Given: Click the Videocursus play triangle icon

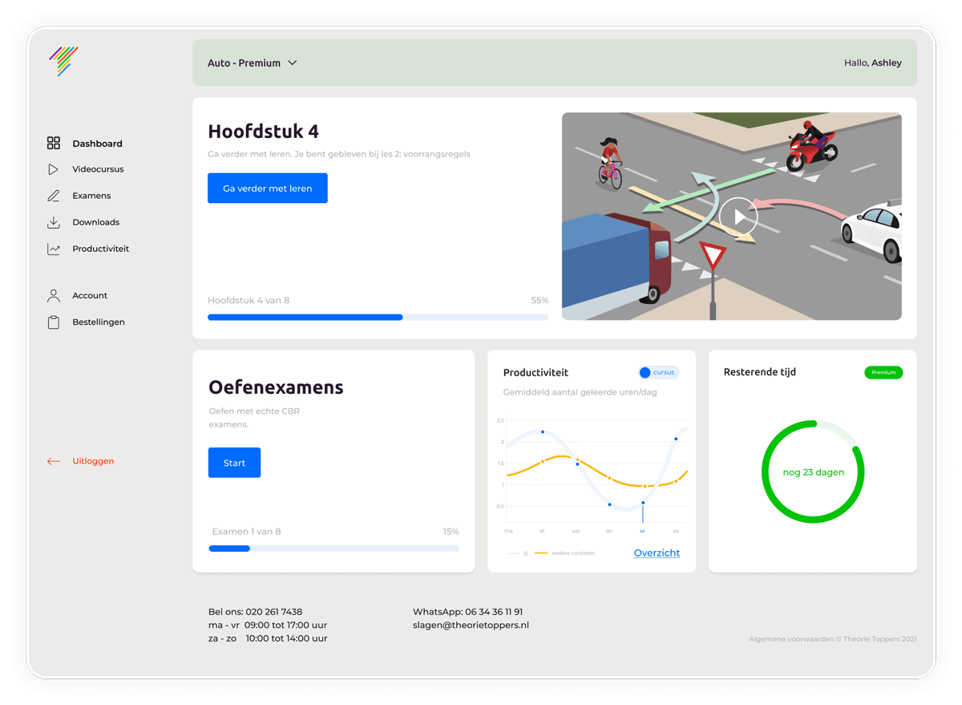Looking at the screenshot, I should [x=54, y=169].
